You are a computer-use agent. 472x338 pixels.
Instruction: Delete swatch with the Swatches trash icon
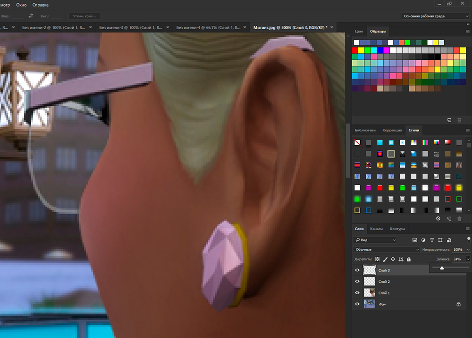(x=459, y=120)
